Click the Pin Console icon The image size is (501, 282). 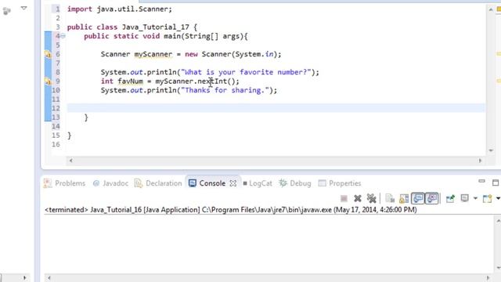450,198
